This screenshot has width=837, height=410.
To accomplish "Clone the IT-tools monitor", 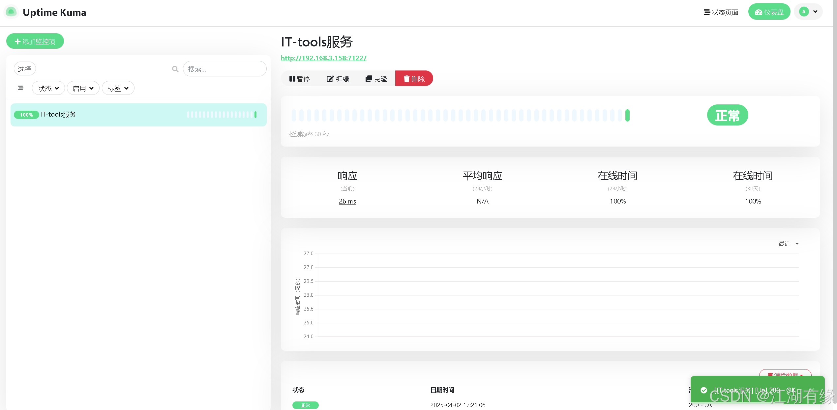I will [376, 79].
